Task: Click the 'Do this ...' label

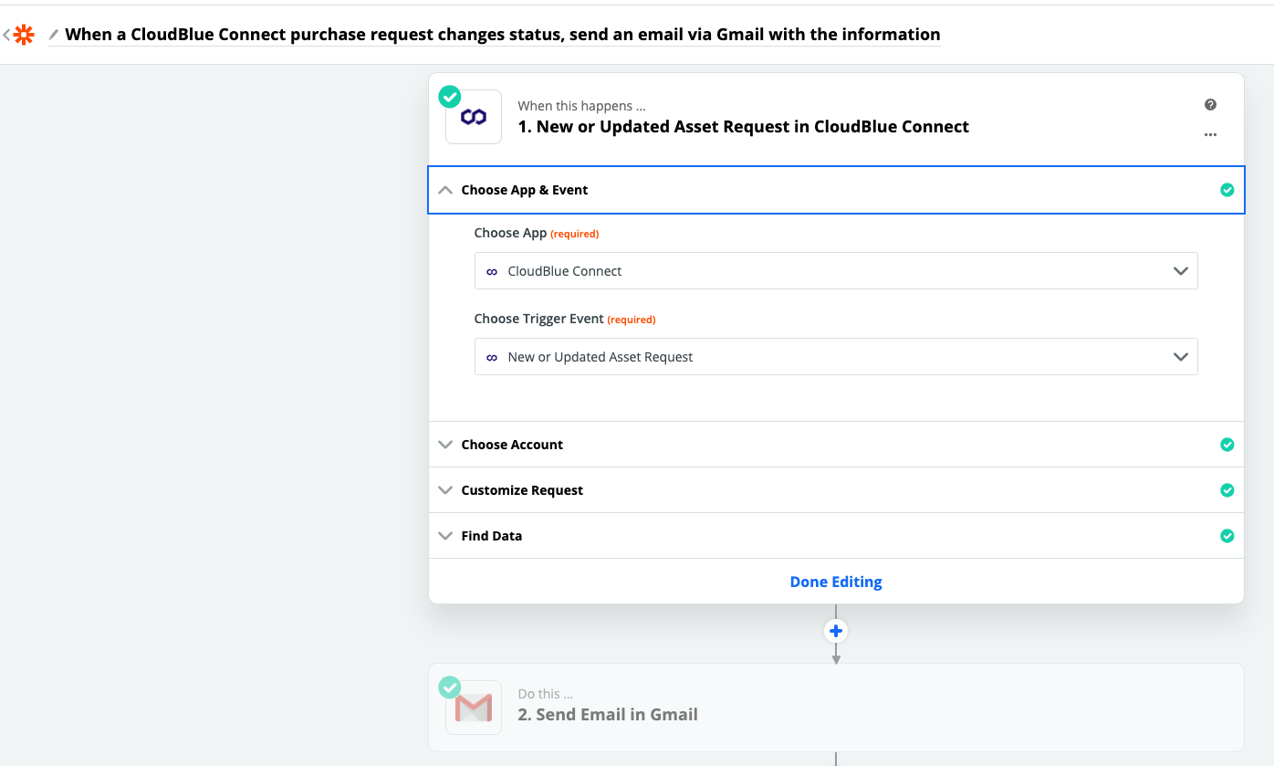Action: (546, 694)
